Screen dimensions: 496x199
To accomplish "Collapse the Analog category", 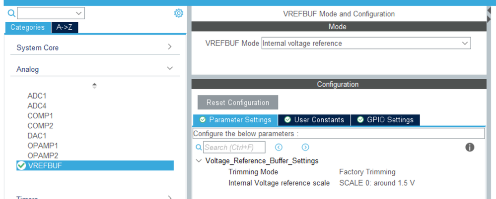I will pyautogui.click(x=95, y=69).
